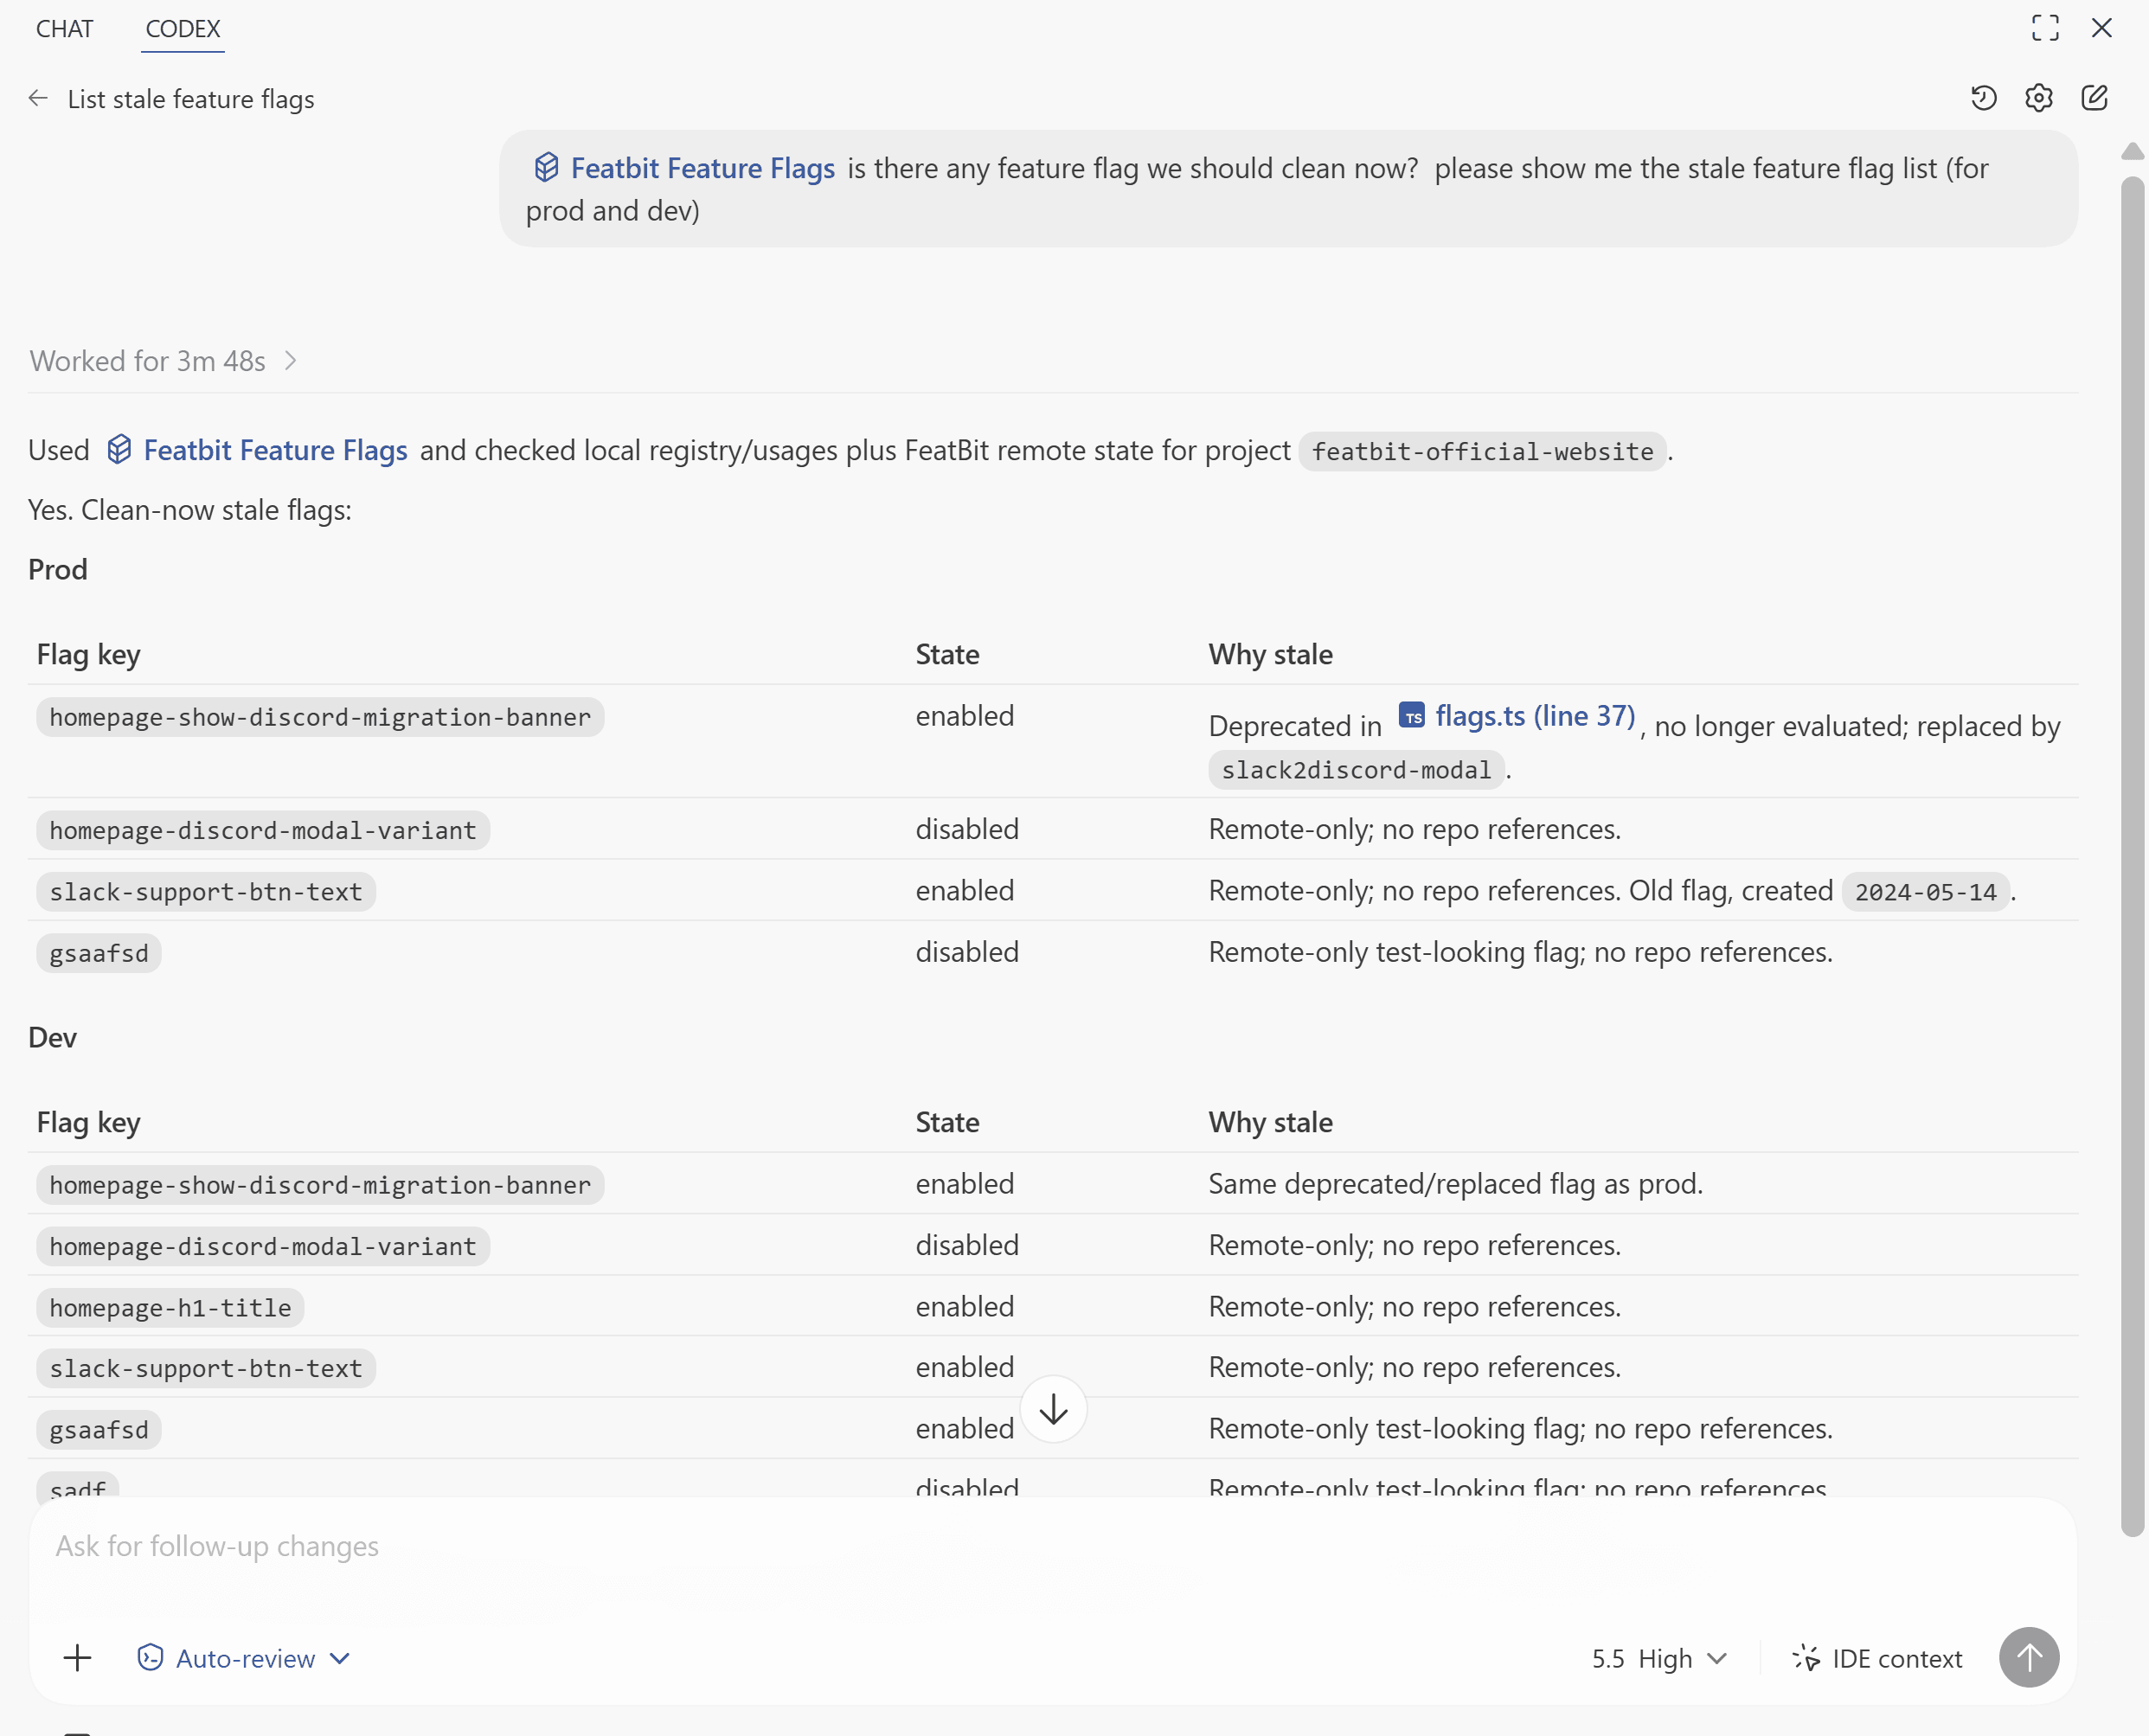This screenshot has width=2149, height=1736.
Task: Click homepage-show-discord-migration-banner in Dev table
Action: [320, 1185]
